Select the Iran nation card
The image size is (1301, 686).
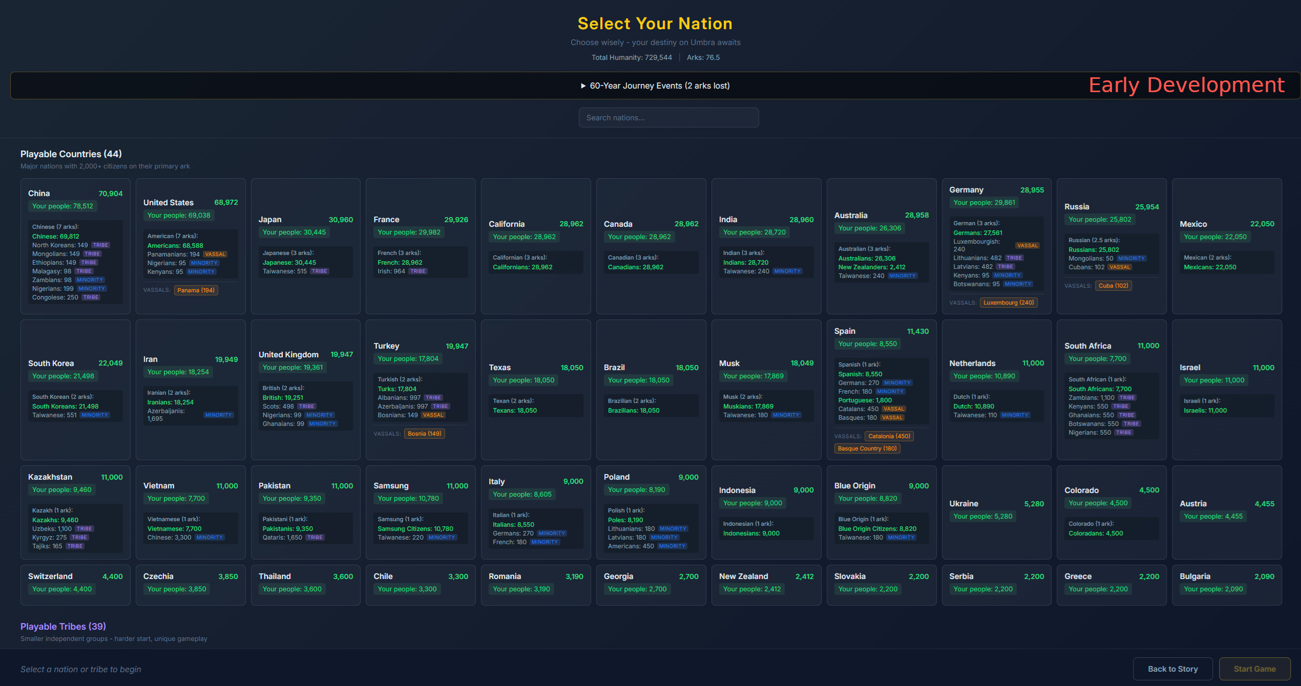(191, 390)
